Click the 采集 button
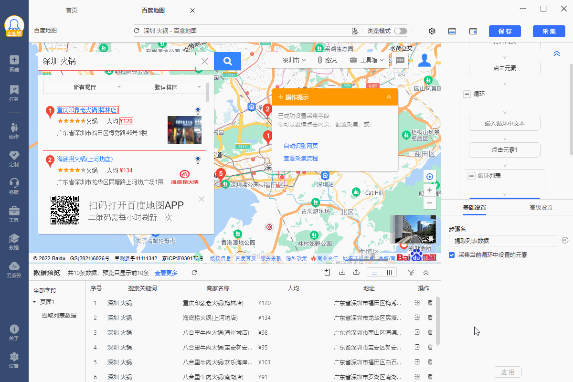This screenshot has width=573, height=382. coord(549,31)
